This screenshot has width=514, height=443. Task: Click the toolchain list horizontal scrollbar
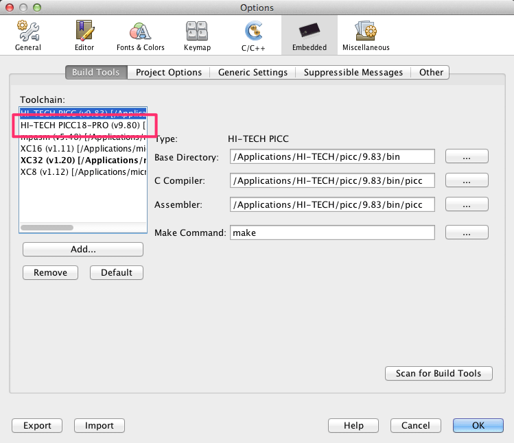47,227
